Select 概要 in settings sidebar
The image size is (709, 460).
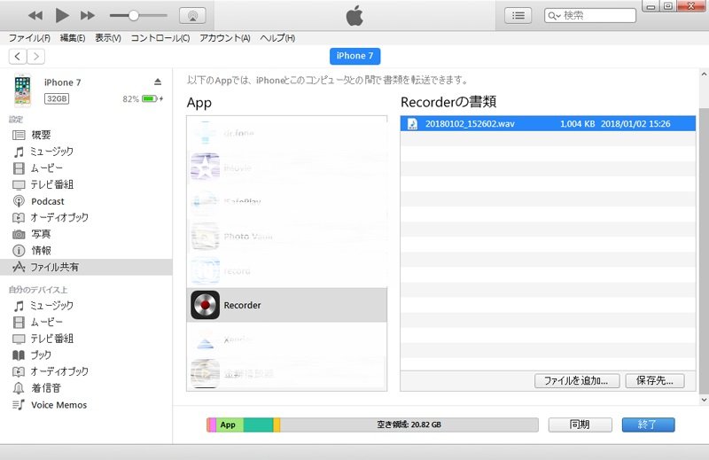(86, 135)
